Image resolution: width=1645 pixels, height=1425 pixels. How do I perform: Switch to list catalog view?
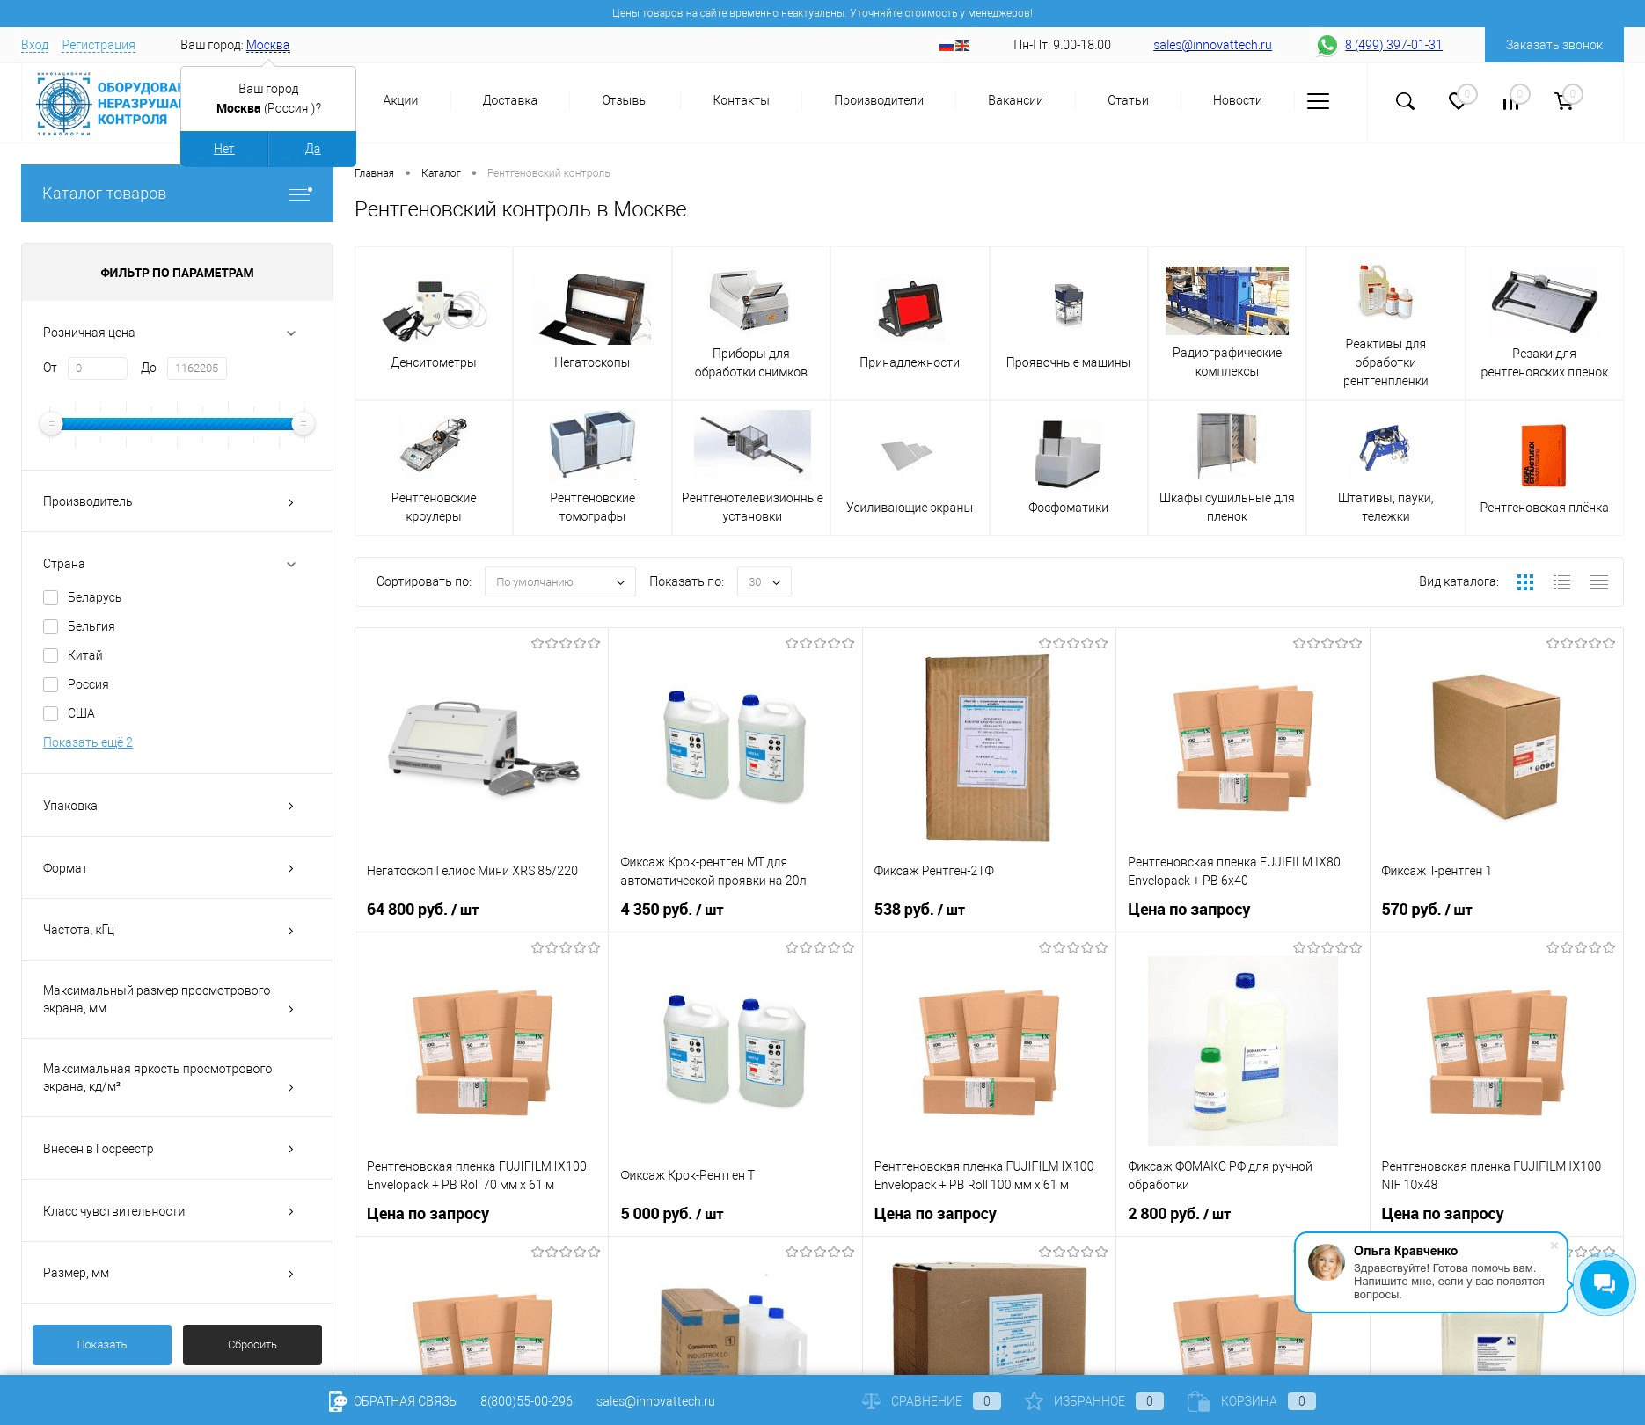[1562, 582]
